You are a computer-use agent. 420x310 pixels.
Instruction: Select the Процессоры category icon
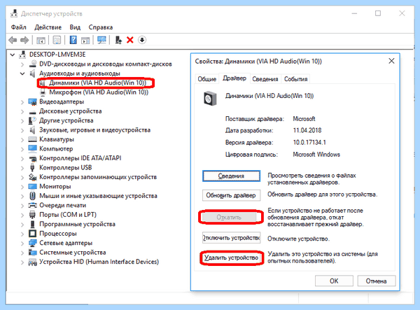pos(32,234)
